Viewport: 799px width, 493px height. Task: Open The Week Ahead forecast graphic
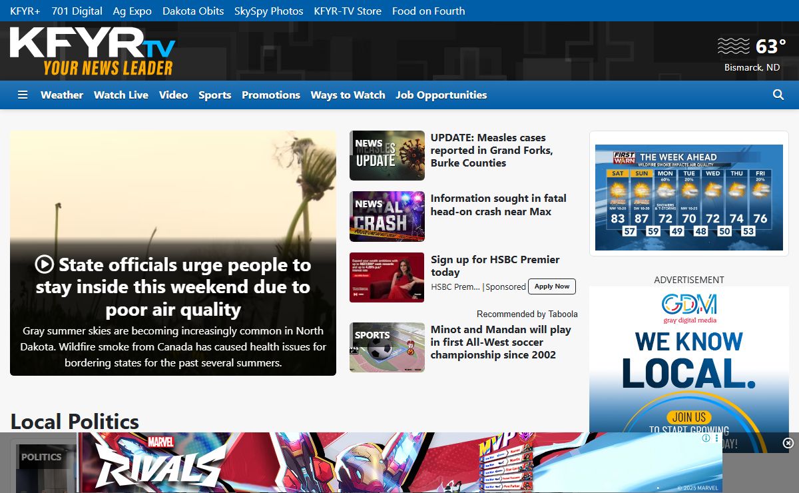pyautogui.click(x=689, y=197)
